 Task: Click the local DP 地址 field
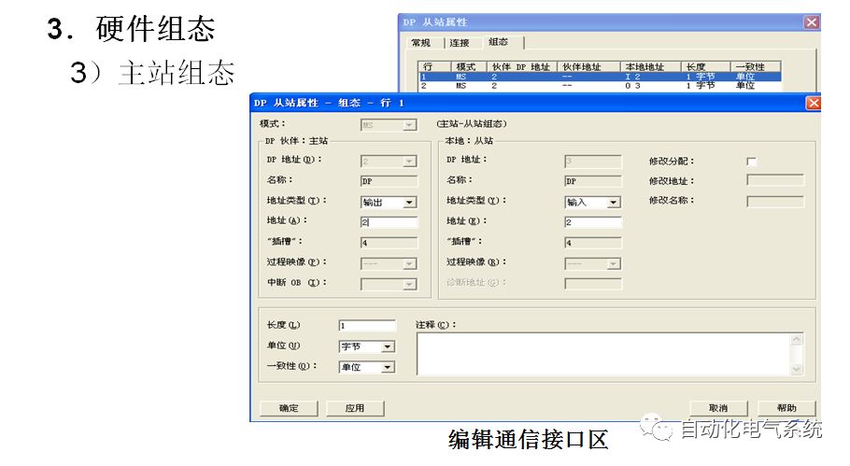[x=593, y=161]
